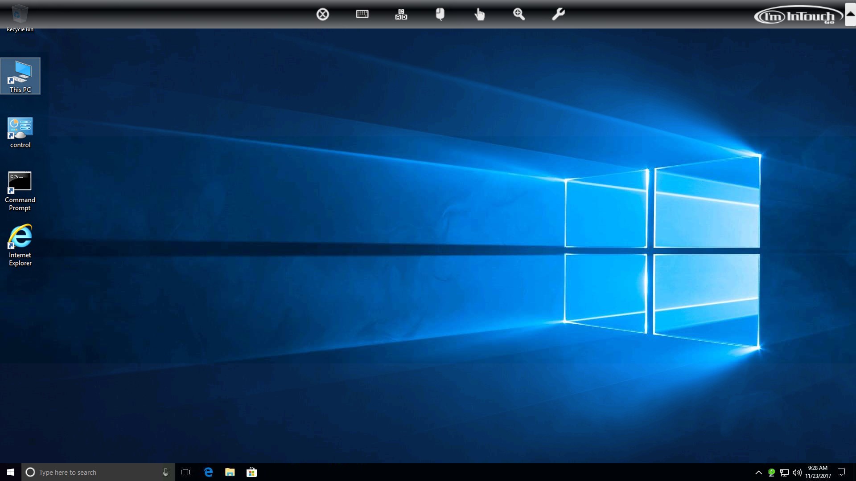Open Task View from the taskbar

pos(185,472)
